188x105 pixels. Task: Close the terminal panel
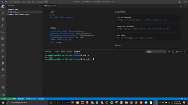pos(185,52)
